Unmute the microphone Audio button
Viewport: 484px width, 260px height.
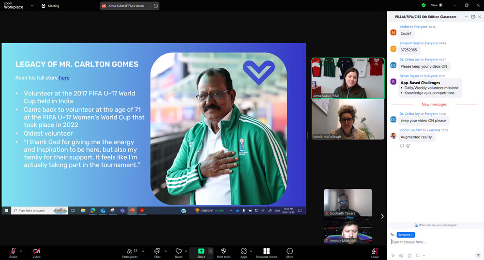coord(13,251)
